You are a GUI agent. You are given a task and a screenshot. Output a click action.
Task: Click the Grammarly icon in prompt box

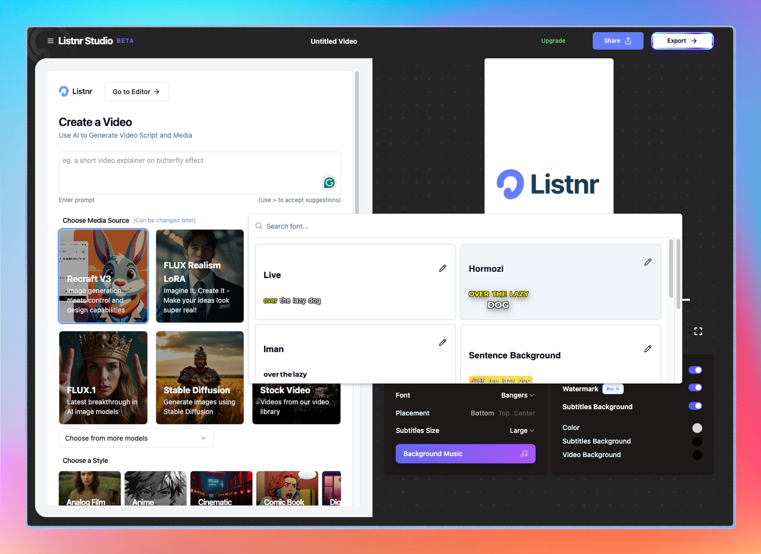(329, 183)
